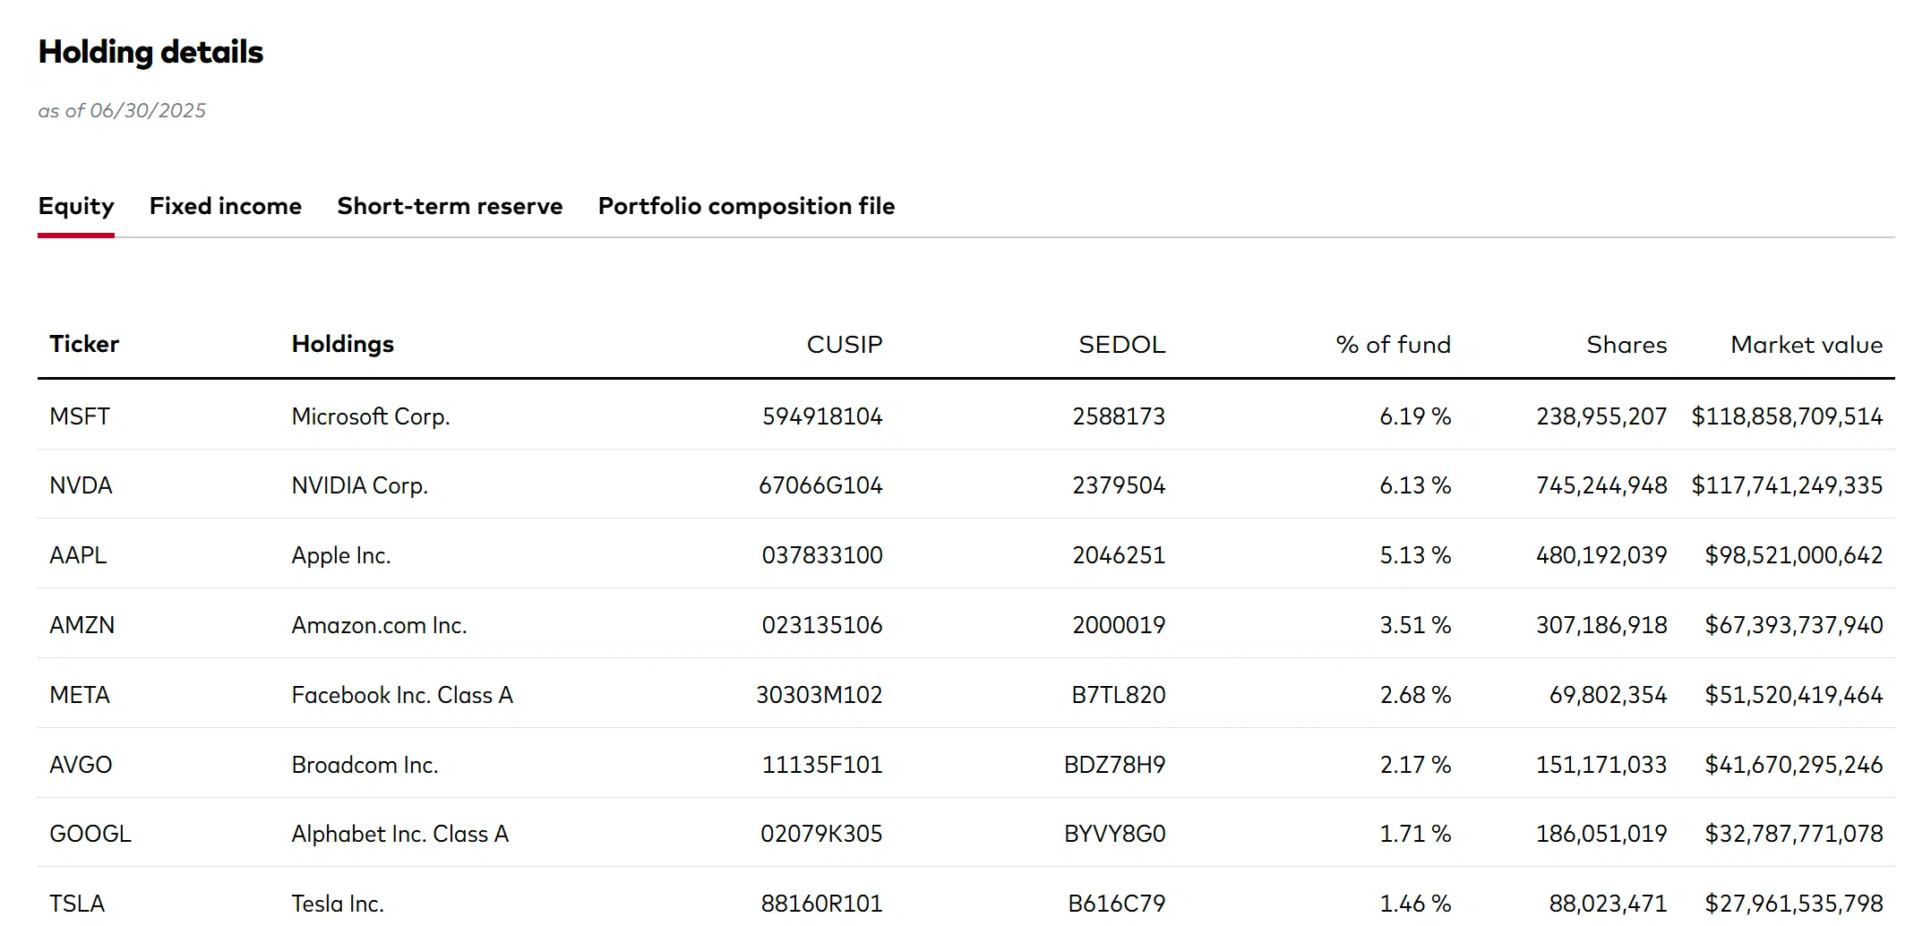Select Microsoft market value $118,858,709,514
The width and height of the screenshot is (1931, 926).
click(x=1787, y=416)
